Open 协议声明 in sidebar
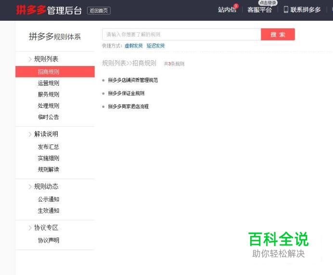333x275 pixels. coord(49,240)
